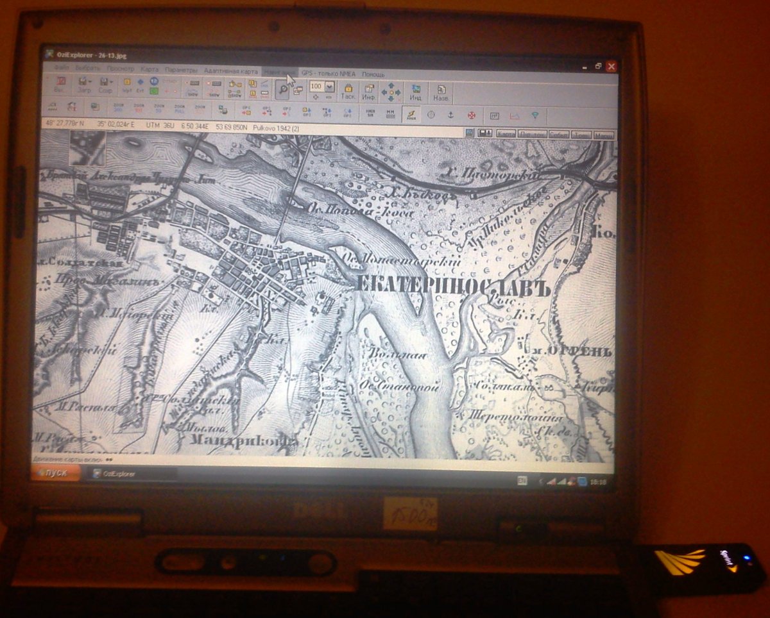Open the Инф info window
770x618 pixels.
pos(368,92)
